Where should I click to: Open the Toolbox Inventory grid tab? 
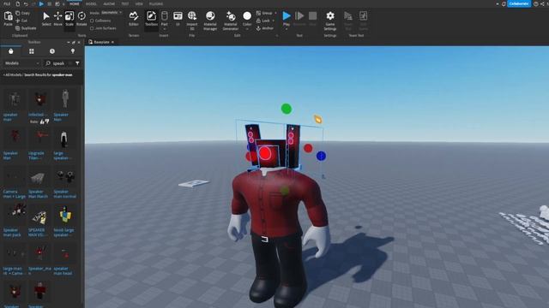tap(32, 51)
